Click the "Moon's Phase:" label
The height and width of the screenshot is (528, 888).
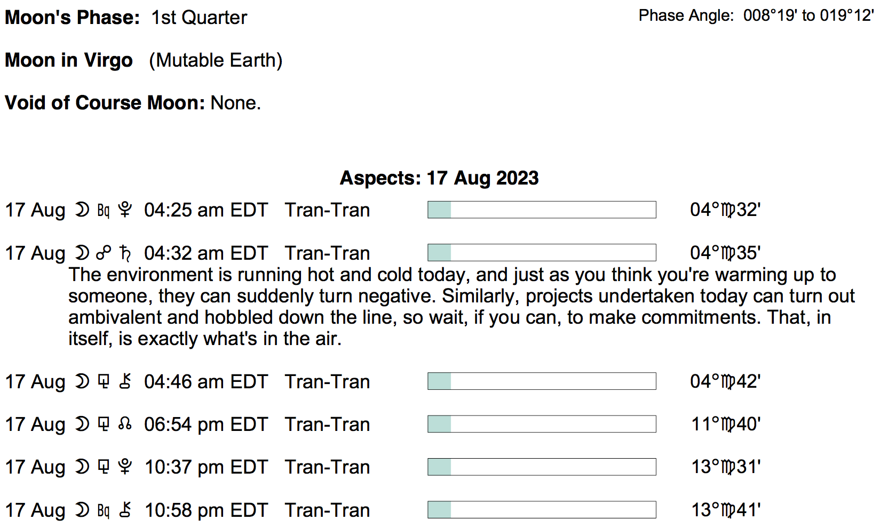click(x=73, y=18)
